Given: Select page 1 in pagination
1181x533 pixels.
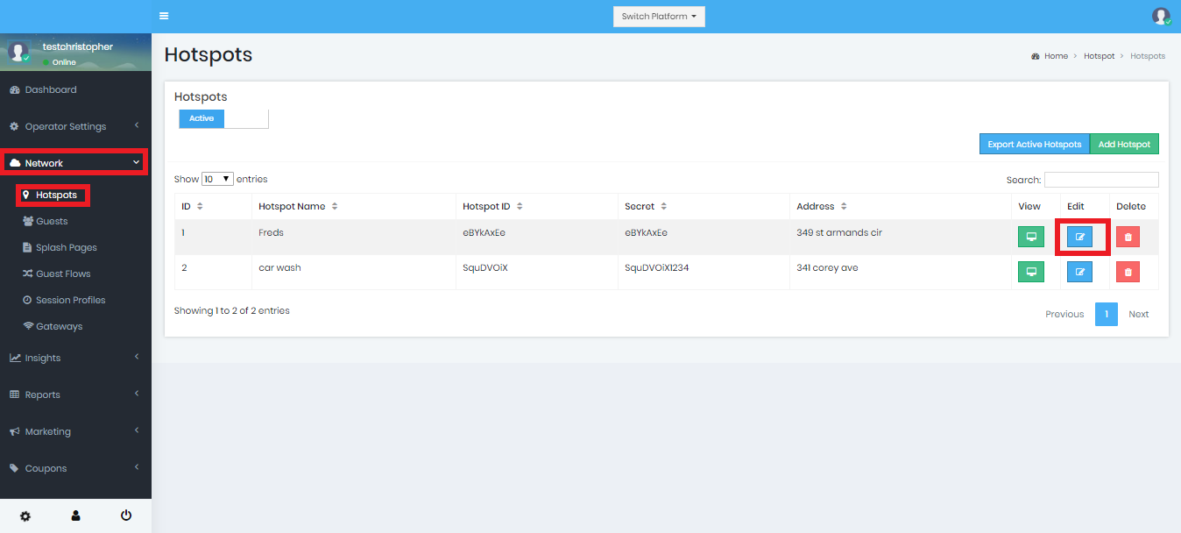Looking at the screenshot, I should 1107,314.
